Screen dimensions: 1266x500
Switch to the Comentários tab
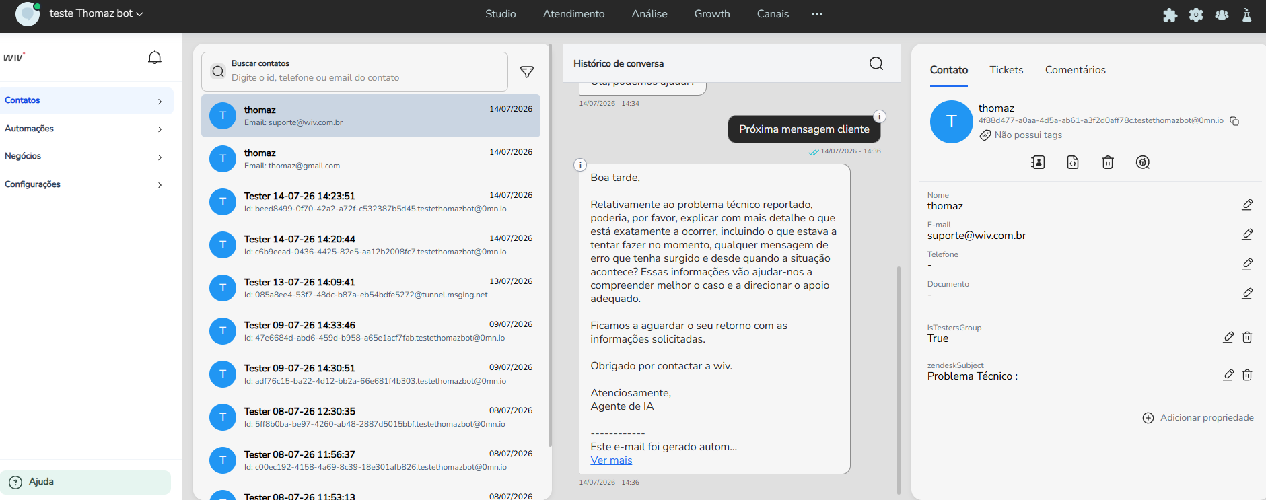click(1076, 70)
